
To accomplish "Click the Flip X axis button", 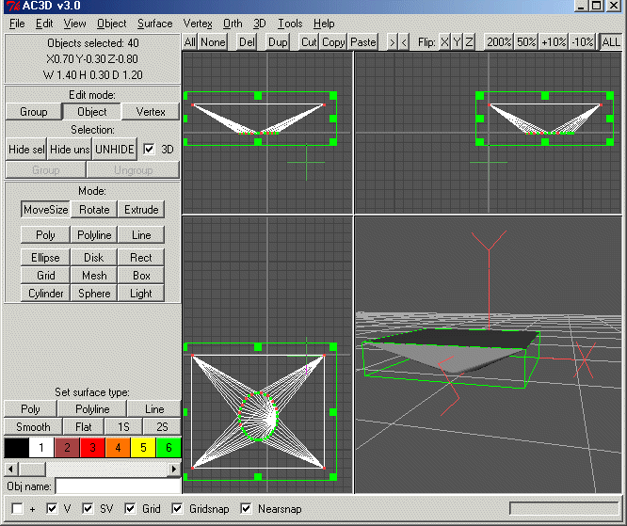I will click(445, 42).
